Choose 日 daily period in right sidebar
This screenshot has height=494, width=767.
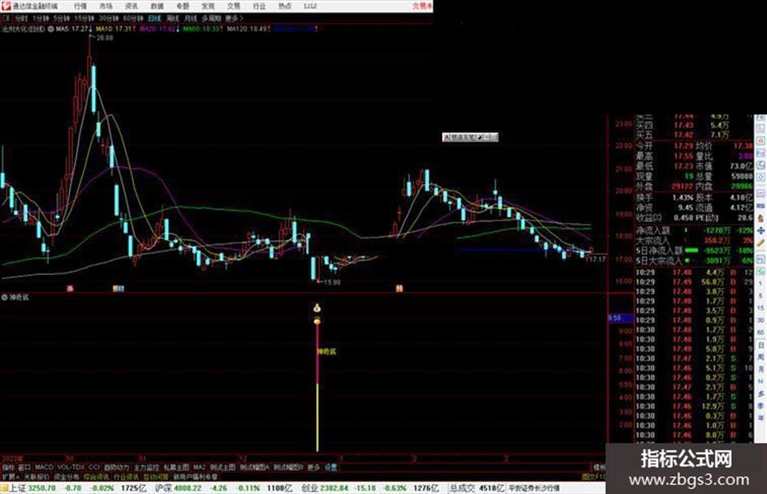coord(761,346)
